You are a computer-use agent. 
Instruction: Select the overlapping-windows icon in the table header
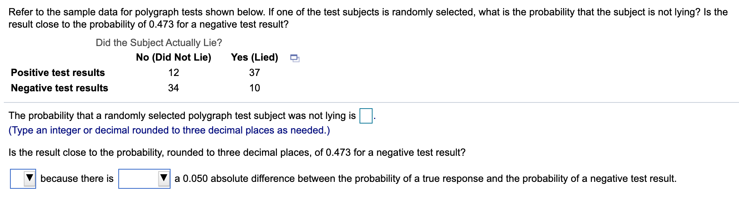(294, 58)
